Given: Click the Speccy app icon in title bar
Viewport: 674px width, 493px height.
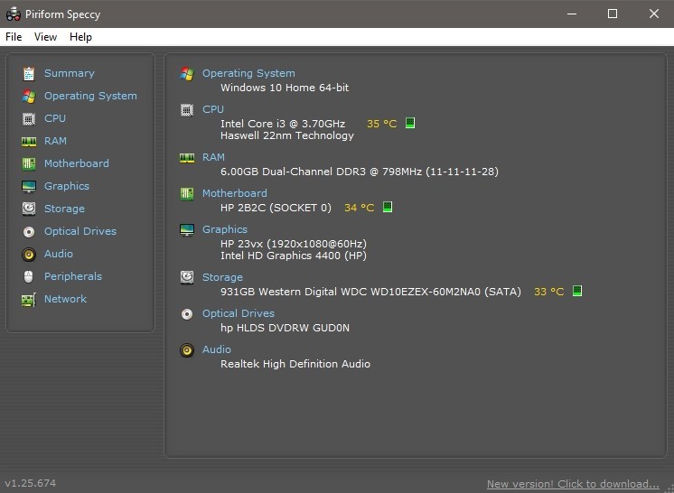Looking at the screenshot, I should [14, 14].
